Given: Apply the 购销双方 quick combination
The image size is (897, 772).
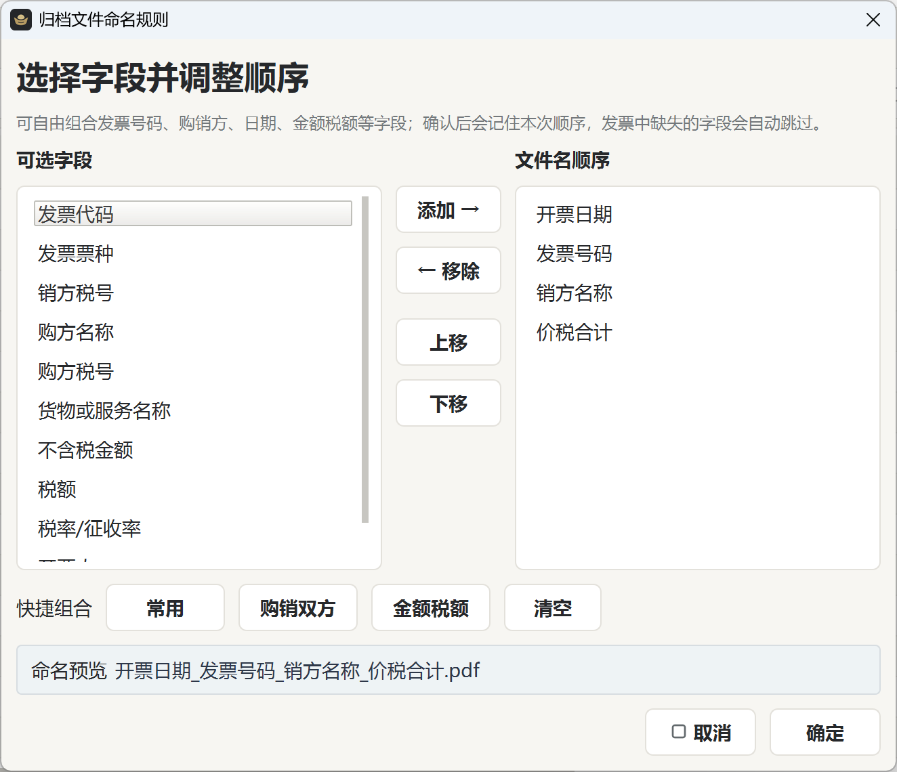Looking at the screenshot, I should pos(298,608).
